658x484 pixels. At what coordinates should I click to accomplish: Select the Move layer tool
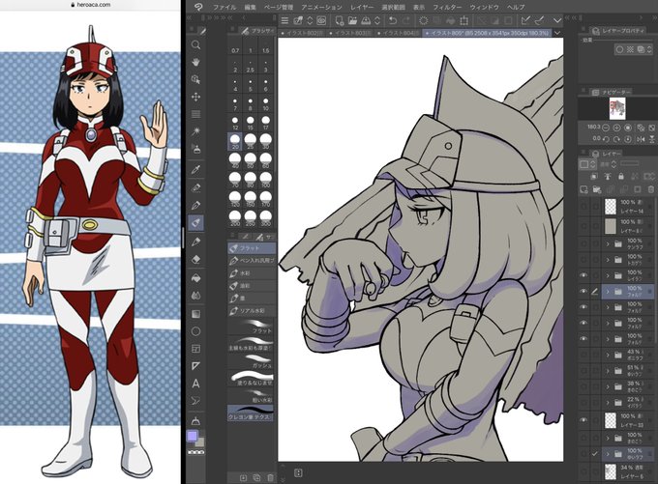(x=195, y=97)
